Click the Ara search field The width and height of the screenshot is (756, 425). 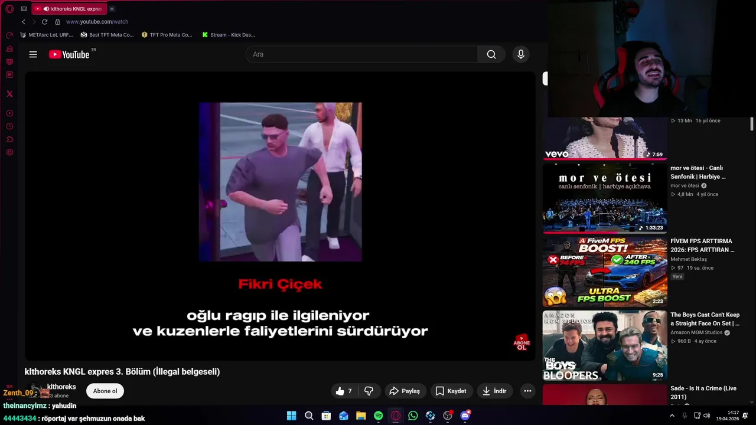click(361, 54)
